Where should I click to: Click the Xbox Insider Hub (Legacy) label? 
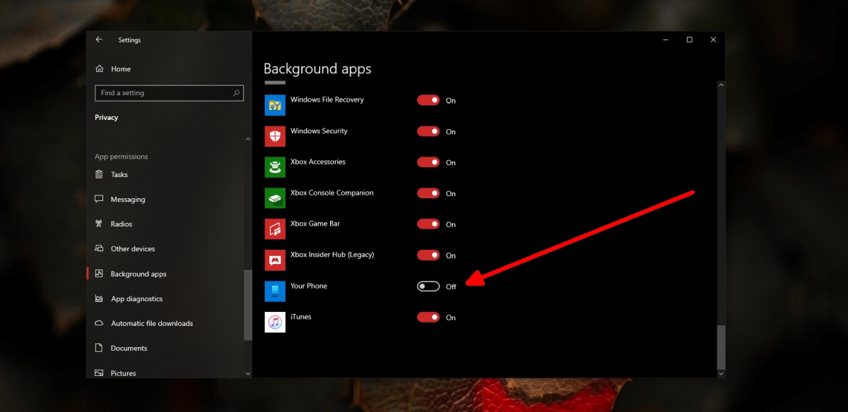(332, 255)
